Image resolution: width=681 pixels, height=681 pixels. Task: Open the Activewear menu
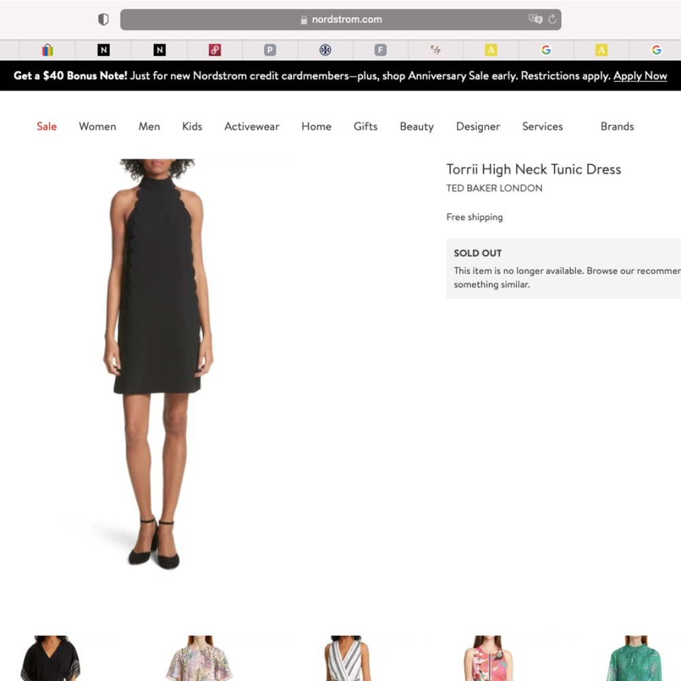[x=251, y=127]
